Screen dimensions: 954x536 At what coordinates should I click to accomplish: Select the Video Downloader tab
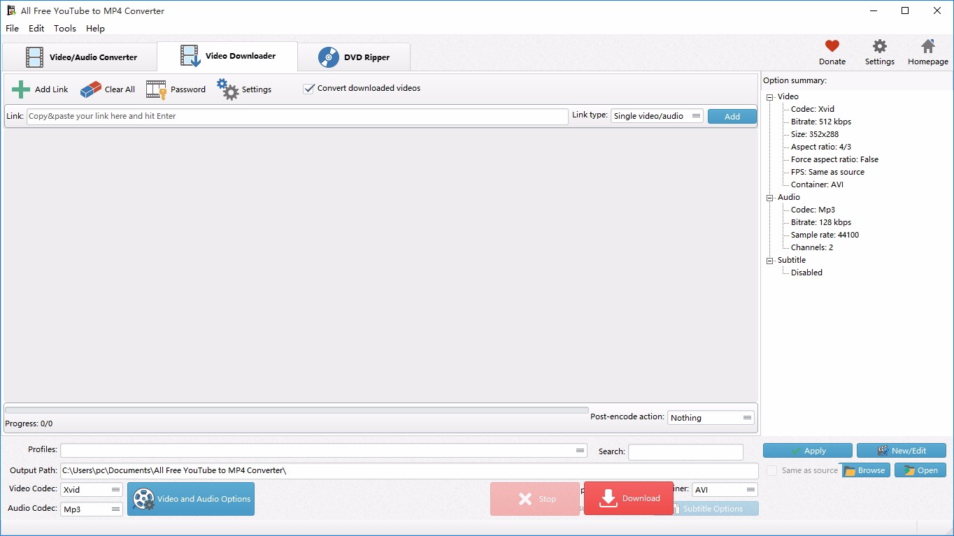click(x=227, y=56)
